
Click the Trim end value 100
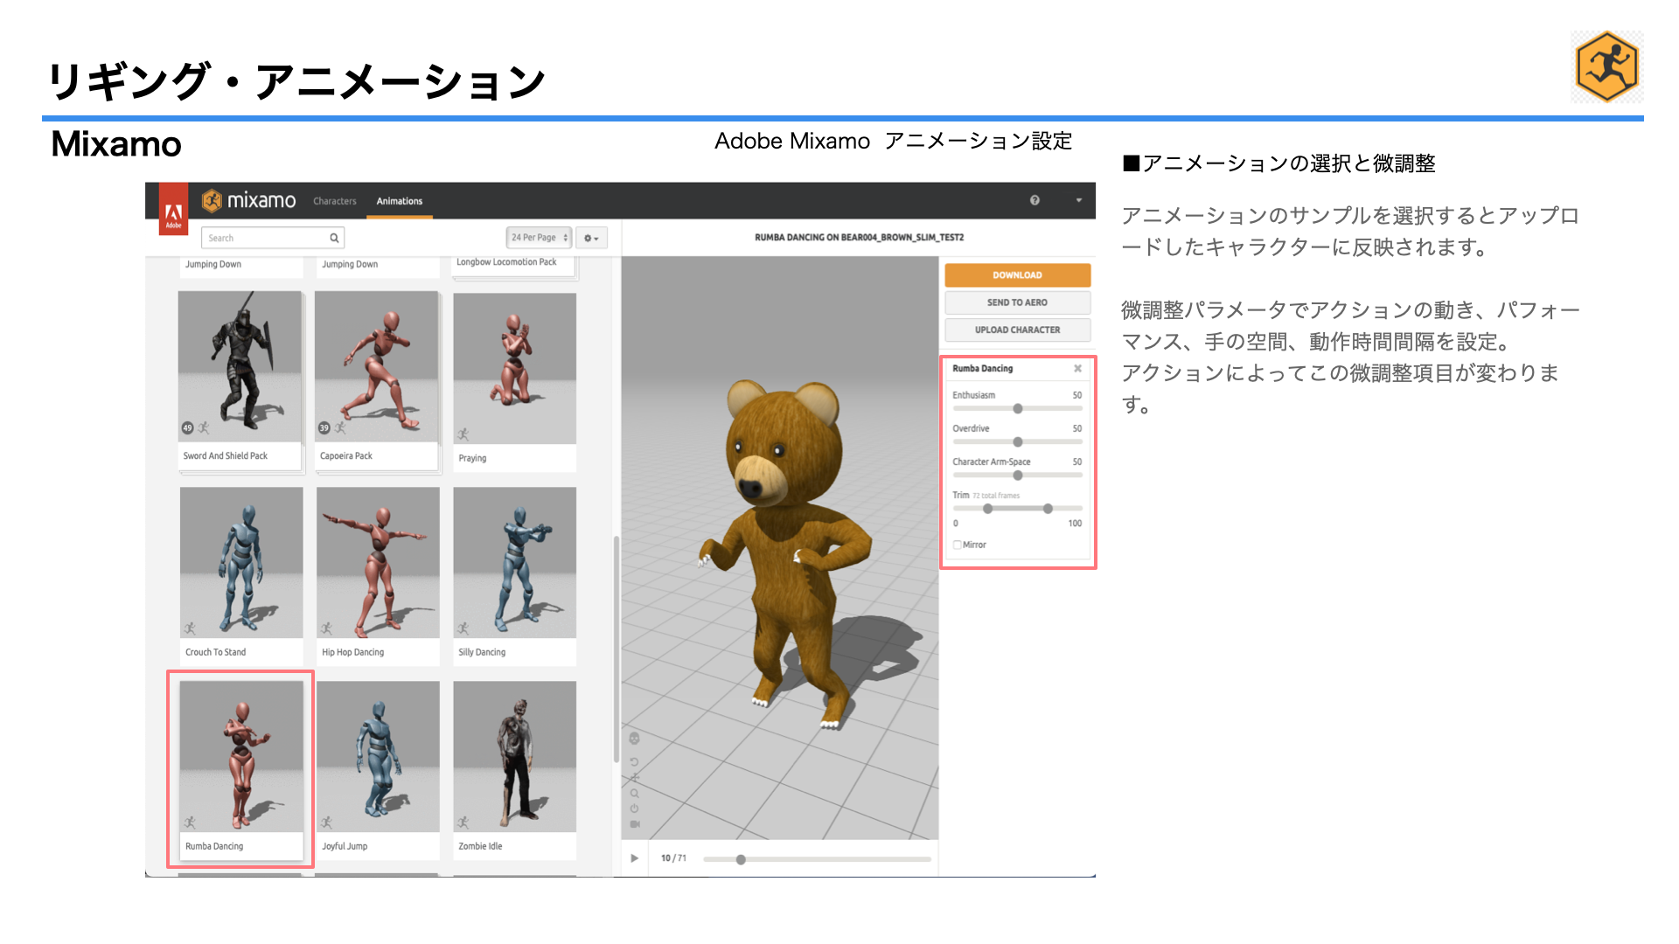[x=1075, y=524]
